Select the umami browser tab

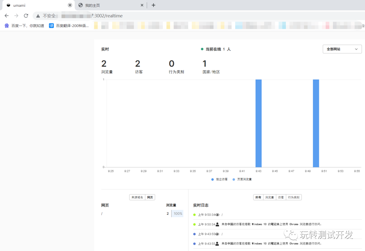coord(34,5)
